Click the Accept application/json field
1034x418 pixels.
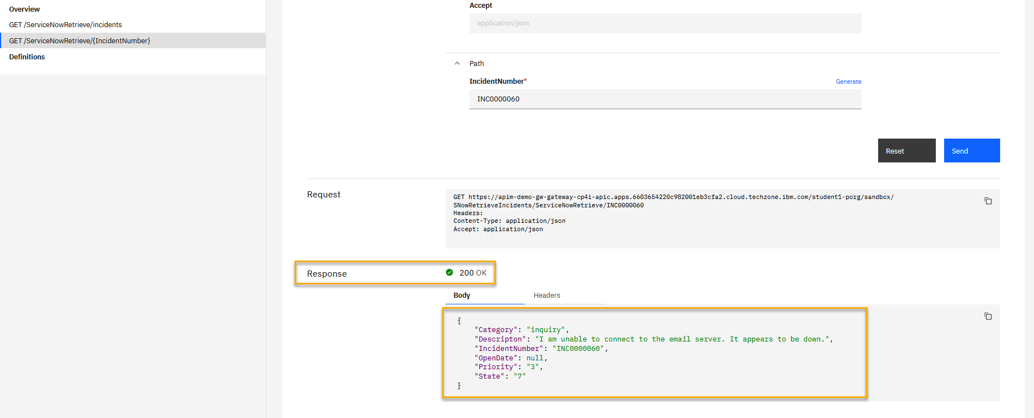coord(665,23)
